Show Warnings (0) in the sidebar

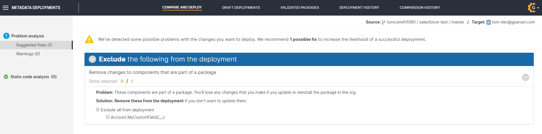tap(28, 54)
